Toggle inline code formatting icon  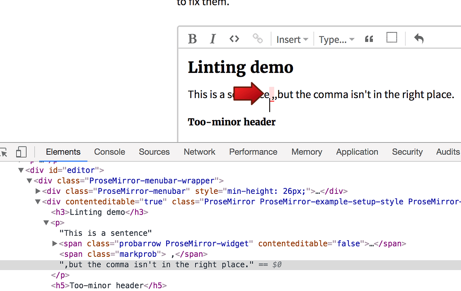(234, 39)
